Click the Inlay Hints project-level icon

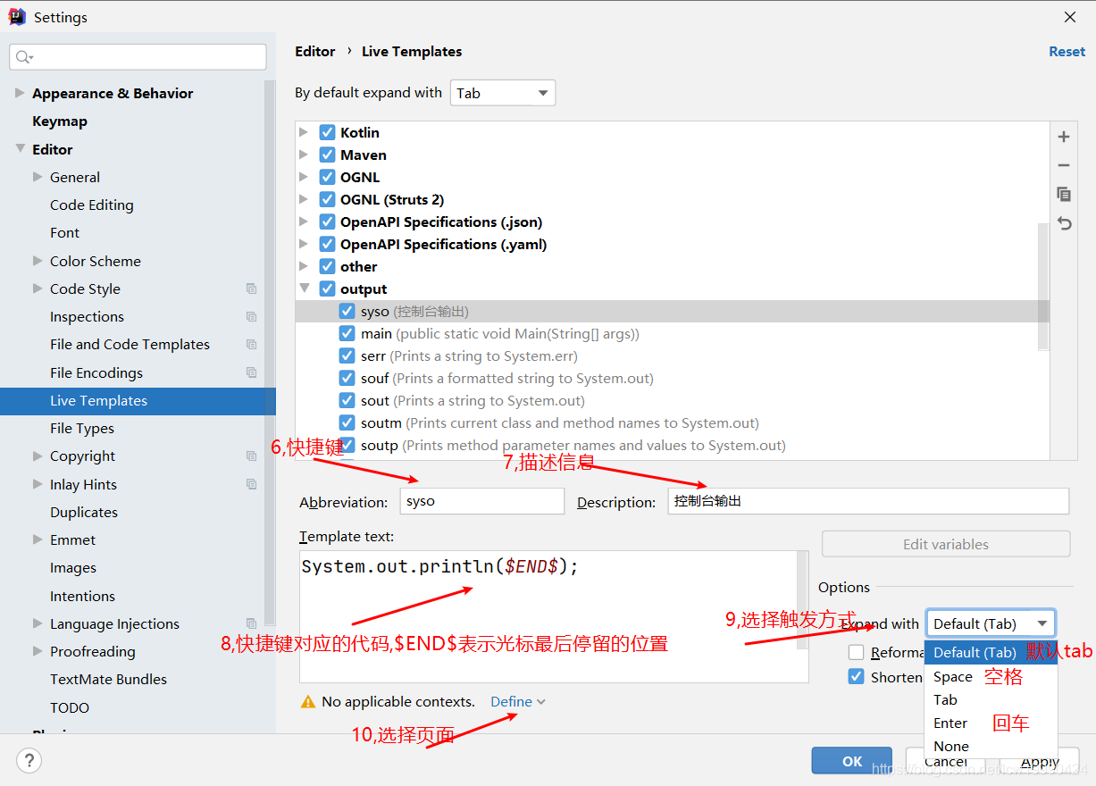pos(252,484)
